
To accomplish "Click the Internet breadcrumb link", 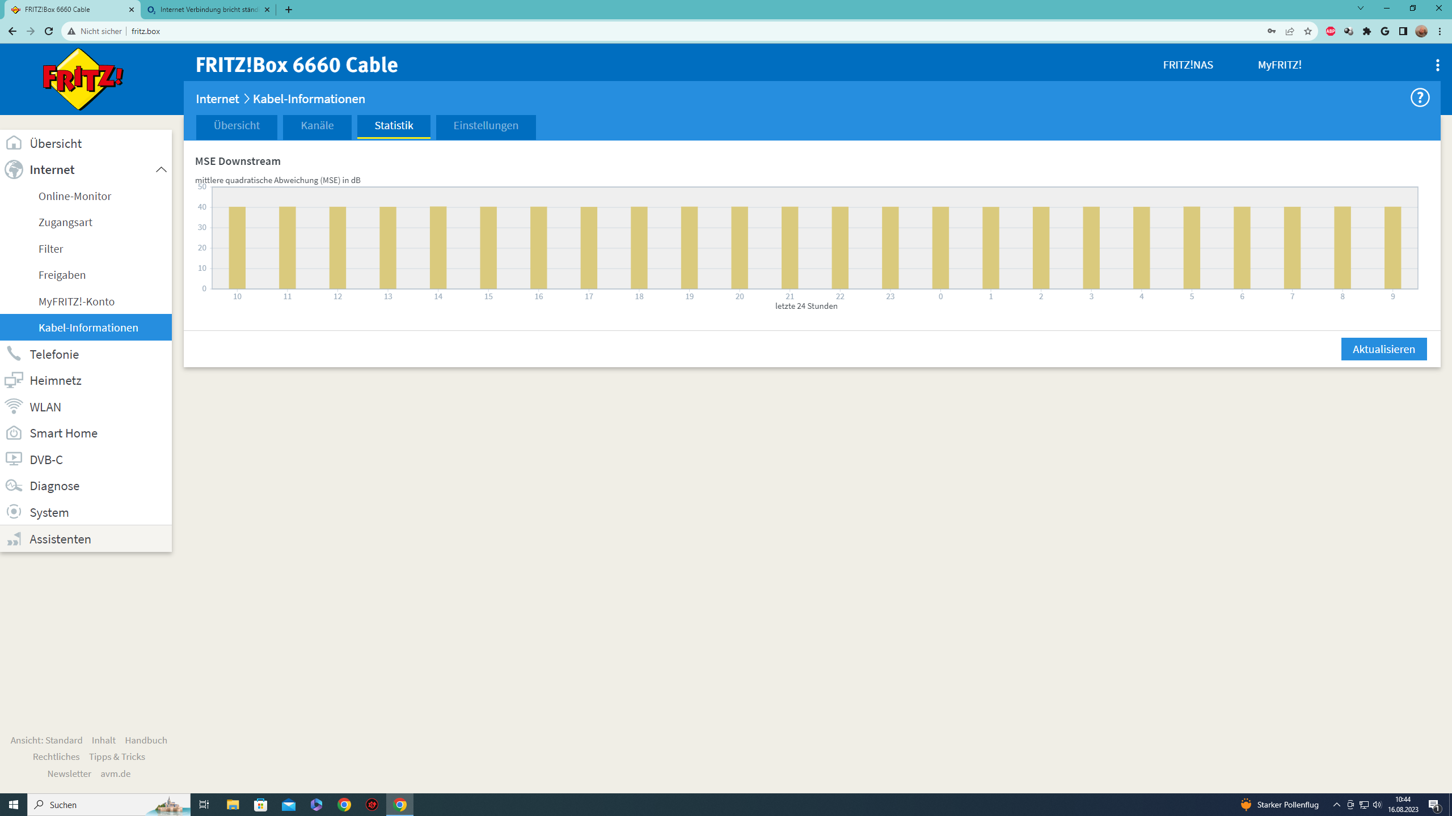I will (x=217, y=99).
